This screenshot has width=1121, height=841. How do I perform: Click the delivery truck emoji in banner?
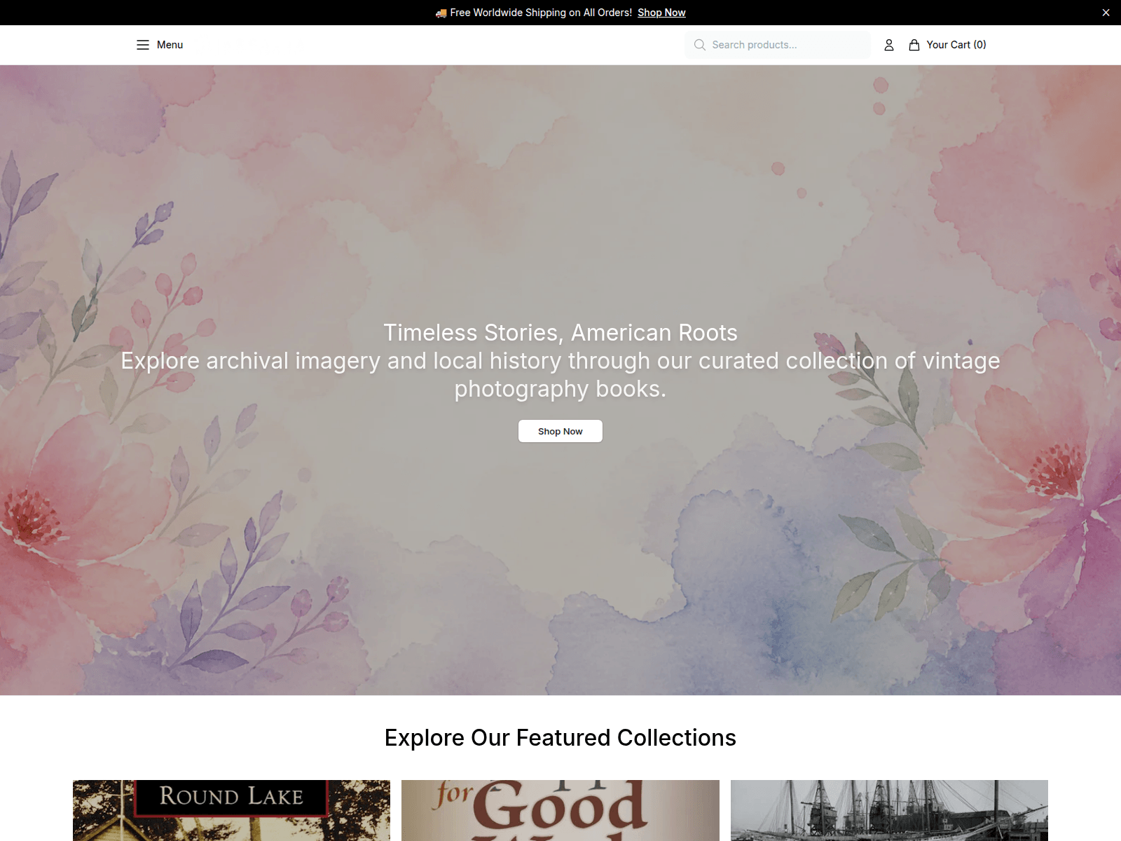[x=441, y=13]
